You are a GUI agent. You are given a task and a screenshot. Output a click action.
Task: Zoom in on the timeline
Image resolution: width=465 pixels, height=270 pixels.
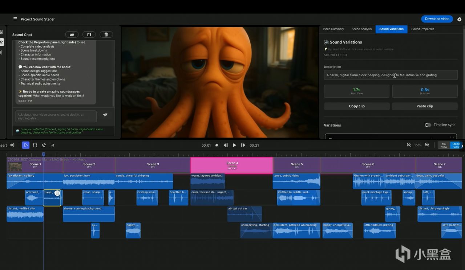pos(427,145)
